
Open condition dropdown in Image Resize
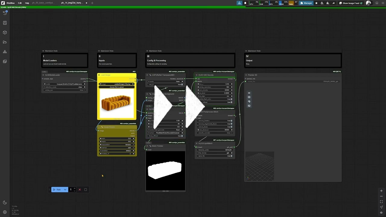[117, 151]
